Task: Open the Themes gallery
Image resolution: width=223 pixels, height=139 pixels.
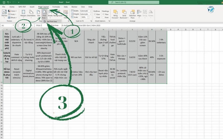Action: [4, 14]
